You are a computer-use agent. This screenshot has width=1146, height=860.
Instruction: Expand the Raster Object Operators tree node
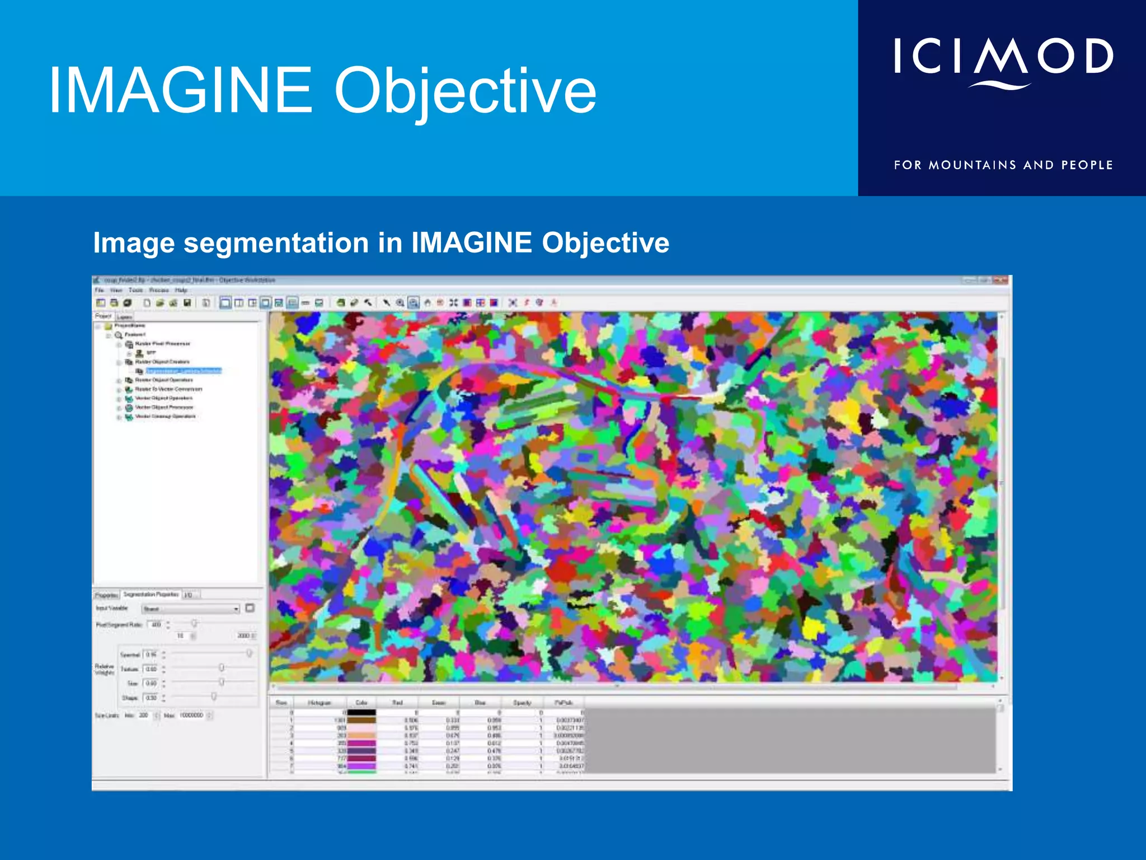click(119, 380)
